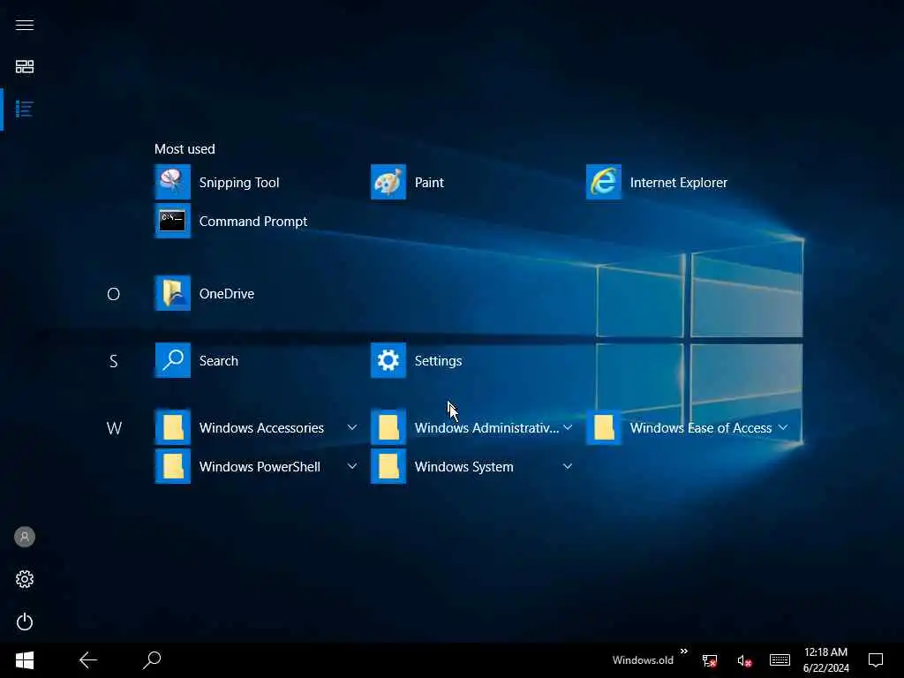Click the Windows Start button
Screen dimensions: 904x678
24,660
